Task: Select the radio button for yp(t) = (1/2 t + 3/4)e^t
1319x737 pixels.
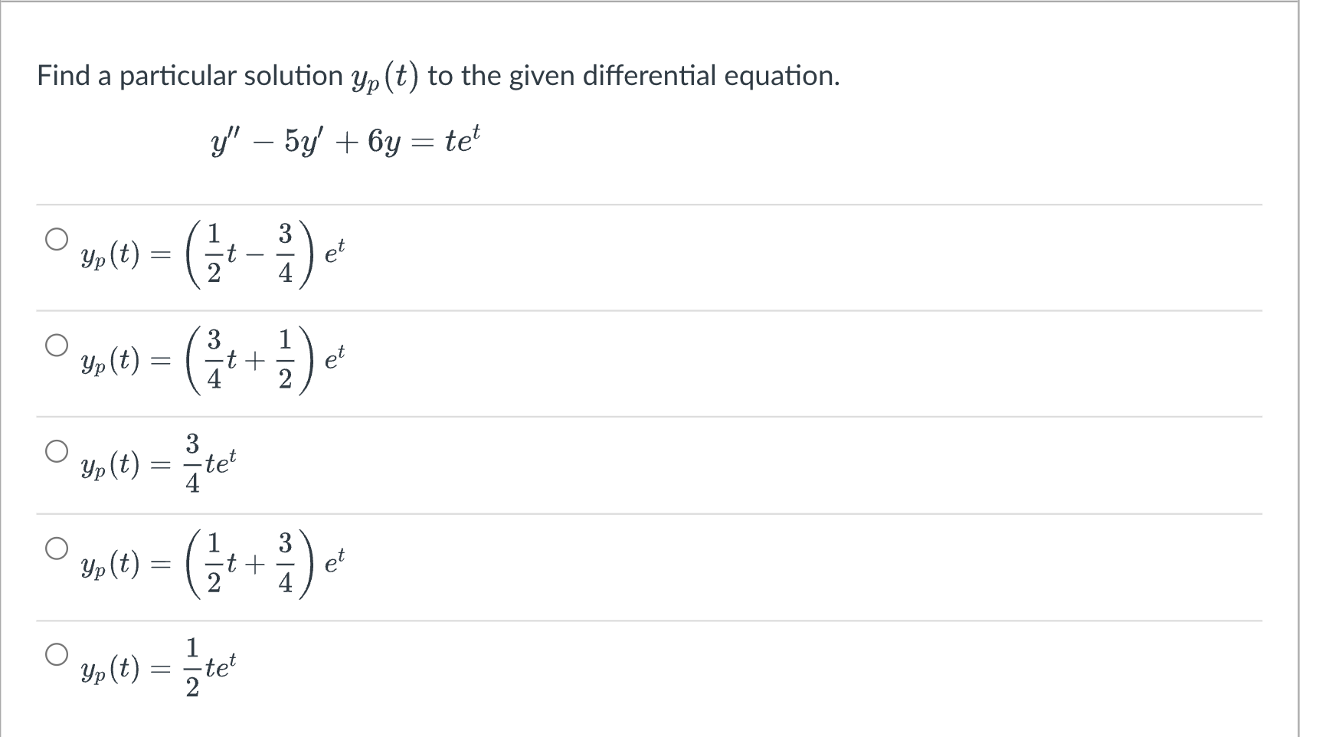Action: point(57,549)
